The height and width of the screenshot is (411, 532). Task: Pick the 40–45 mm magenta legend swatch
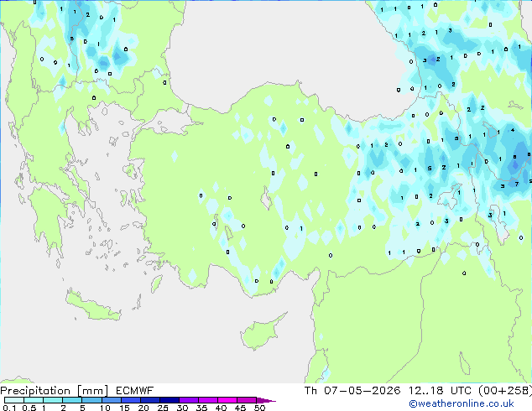(227, 400)
